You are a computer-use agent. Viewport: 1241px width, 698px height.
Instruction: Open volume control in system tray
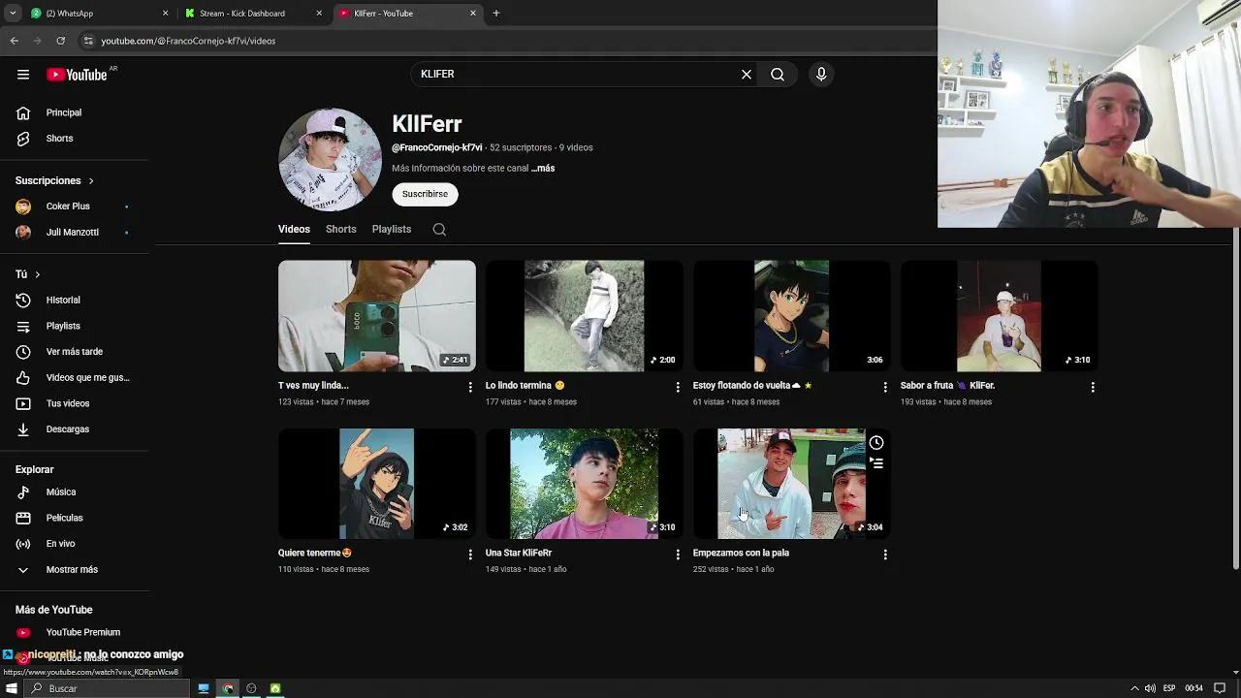click(x=1150, y=688)
